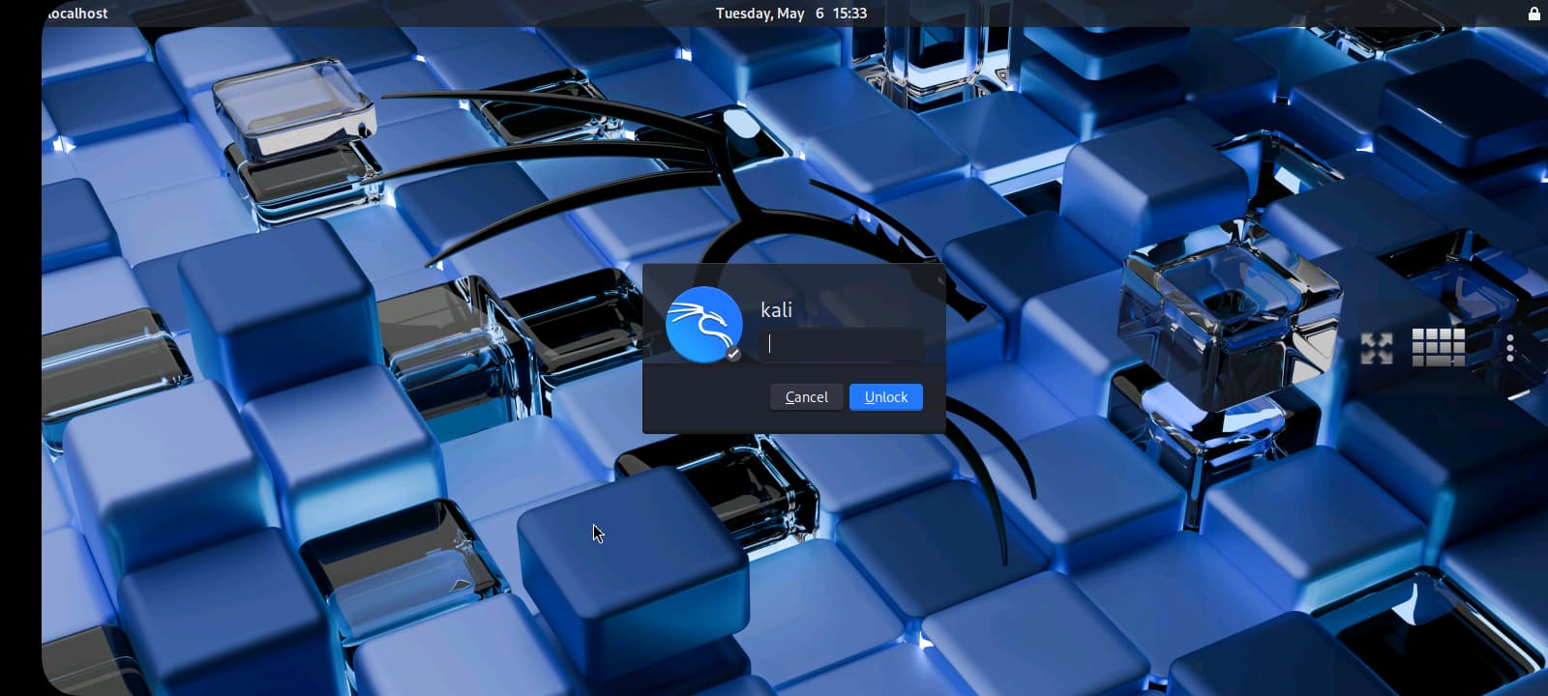
Task: Open the date and time display
Action: pos(791,14)
